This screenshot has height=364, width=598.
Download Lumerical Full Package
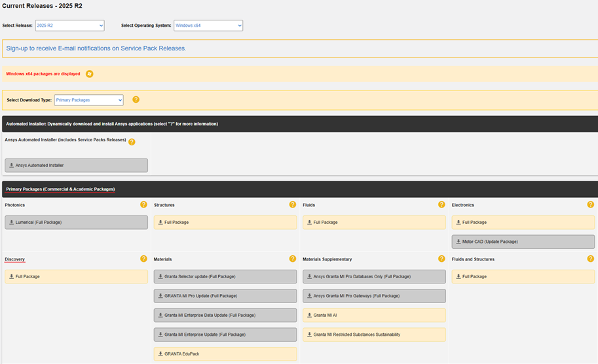pyautogui.click(x=76, y=223)
